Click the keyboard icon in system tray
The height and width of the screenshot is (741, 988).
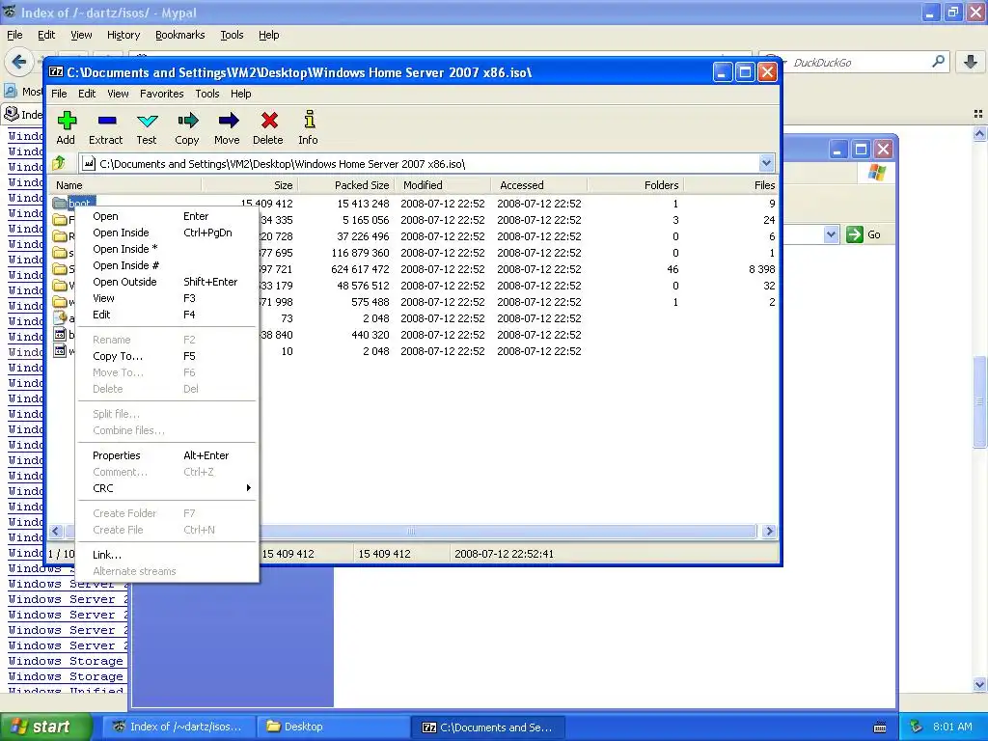(x=880, y=727)
